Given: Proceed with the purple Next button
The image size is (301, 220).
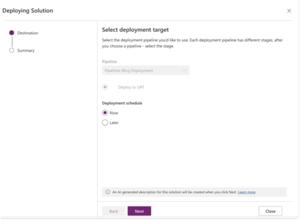Looking at the screenshot, I should (x=139, y=211).
